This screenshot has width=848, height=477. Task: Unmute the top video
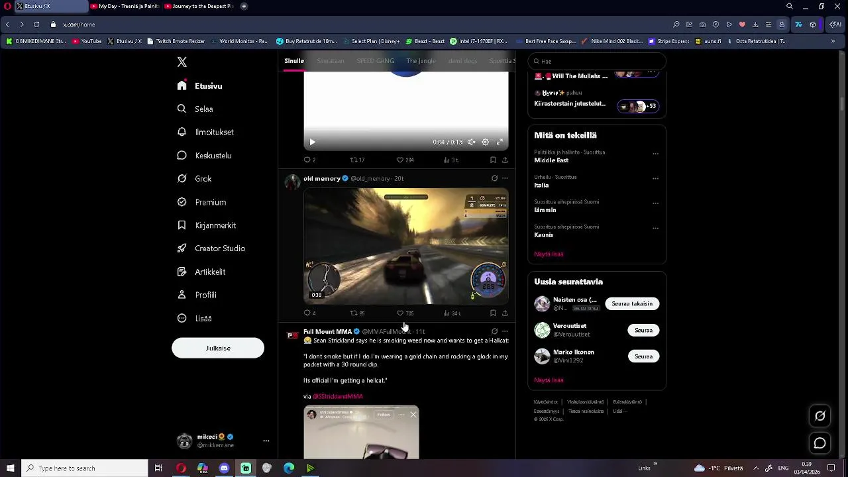pyautogui.click(x=472, y=142)
